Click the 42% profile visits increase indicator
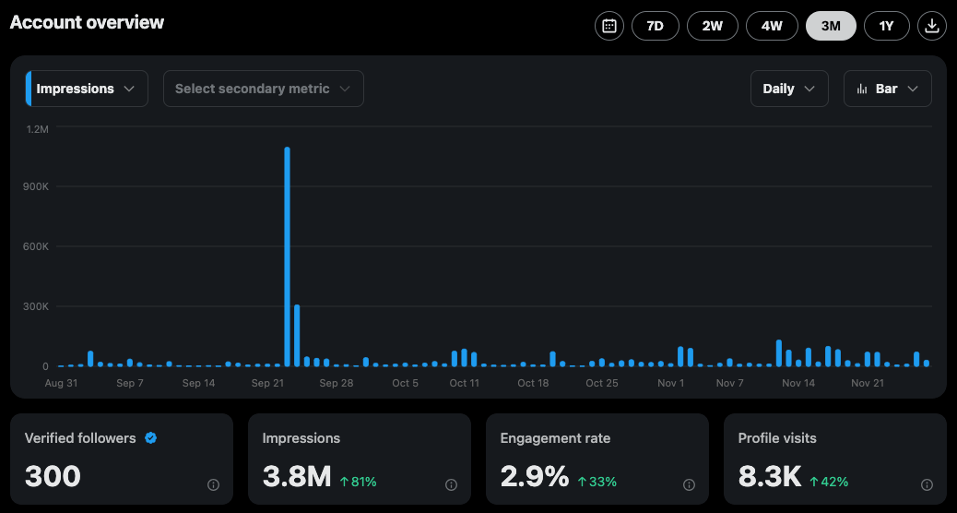This screenshot has height=513, width=957. pyautogui.click(x=829, y=482)
